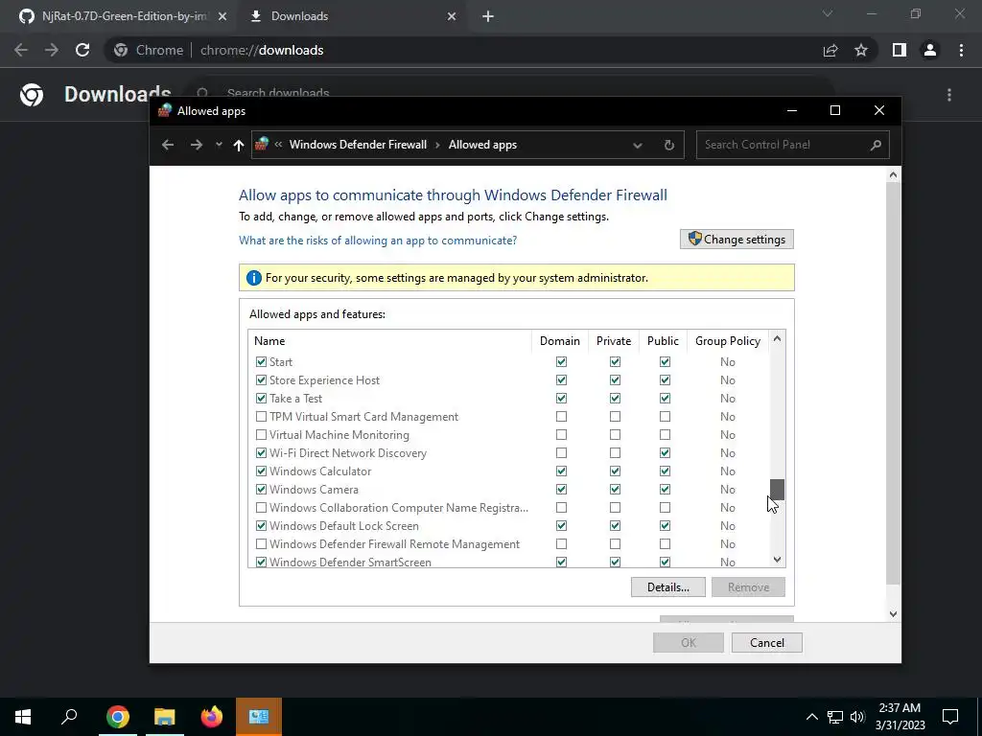The image size is (982, 736).
Task: Open taskbar search magnifier
Action: [x=69, y=717]
